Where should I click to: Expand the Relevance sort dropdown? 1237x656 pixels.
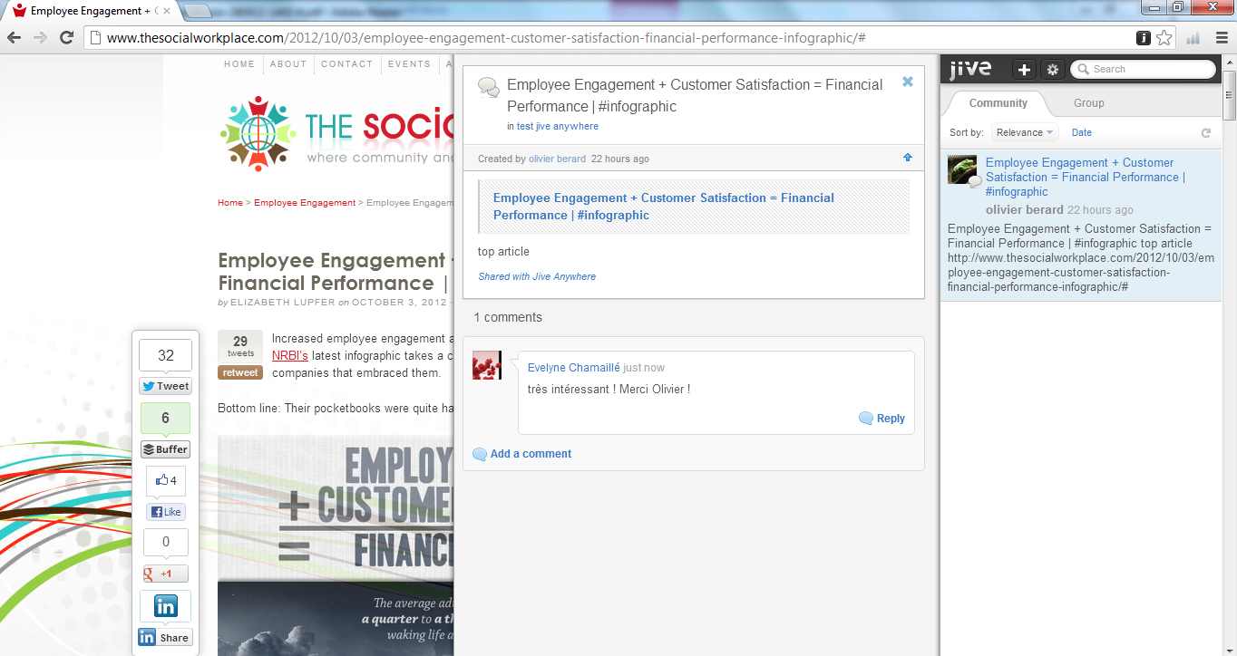(x=1024, y=132)
